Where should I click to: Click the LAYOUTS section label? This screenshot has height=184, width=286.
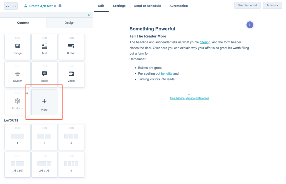point(11,121)
